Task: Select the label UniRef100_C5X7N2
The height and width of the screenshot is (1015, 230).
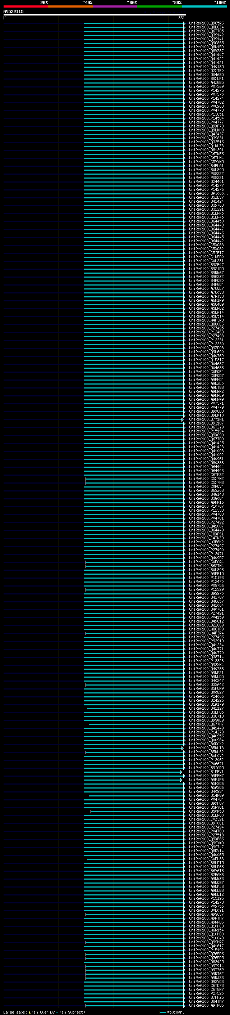Action: coord(206,479)
